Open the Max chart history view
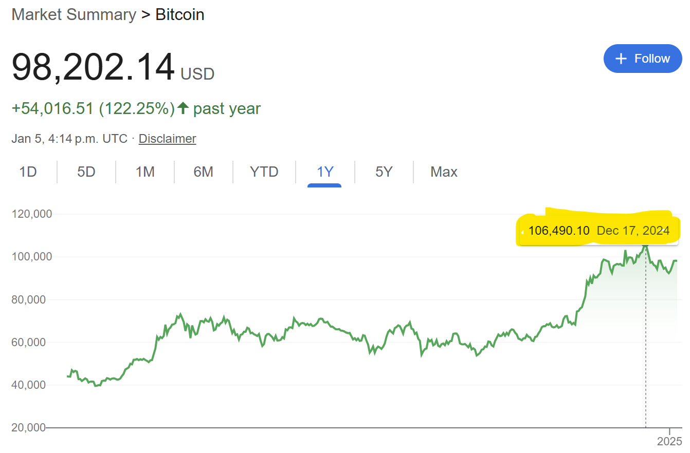The image size is (690, 453). (443, 172)
